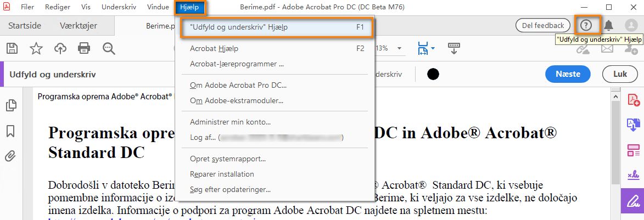The width and height of the screenshot is (644, 220).
Task: Click the notifications bell icon
Action: point(609,25)
